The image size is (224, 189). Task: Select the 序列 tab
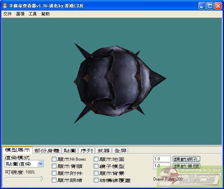(x=86, y=150)
